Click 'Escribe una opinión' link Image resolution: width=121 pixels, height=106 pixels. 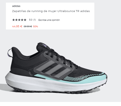point(49,20)
